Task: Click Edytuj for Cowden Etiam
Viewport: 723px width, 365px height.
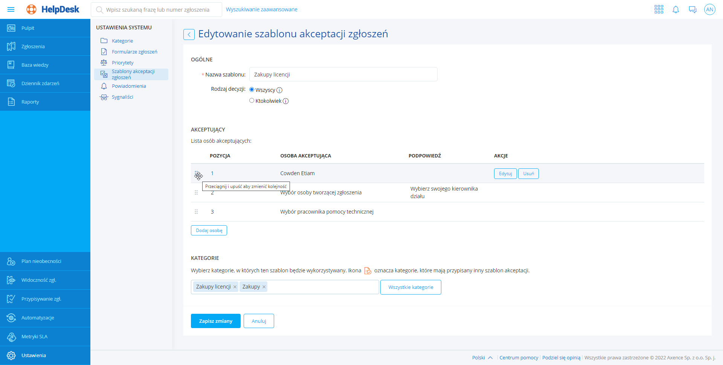Action: (x=505, y=174)
